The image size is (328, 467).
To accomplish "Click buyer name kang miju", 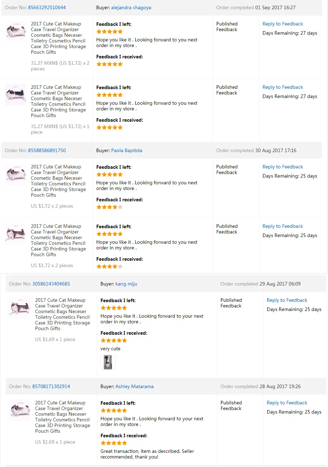I will click(126, 284).
